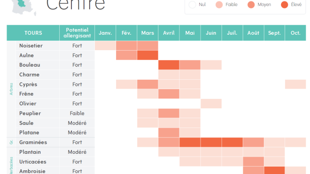Select the Faible legend circle
The height and width of the screenshot is (174, 310).
point(219,5)
